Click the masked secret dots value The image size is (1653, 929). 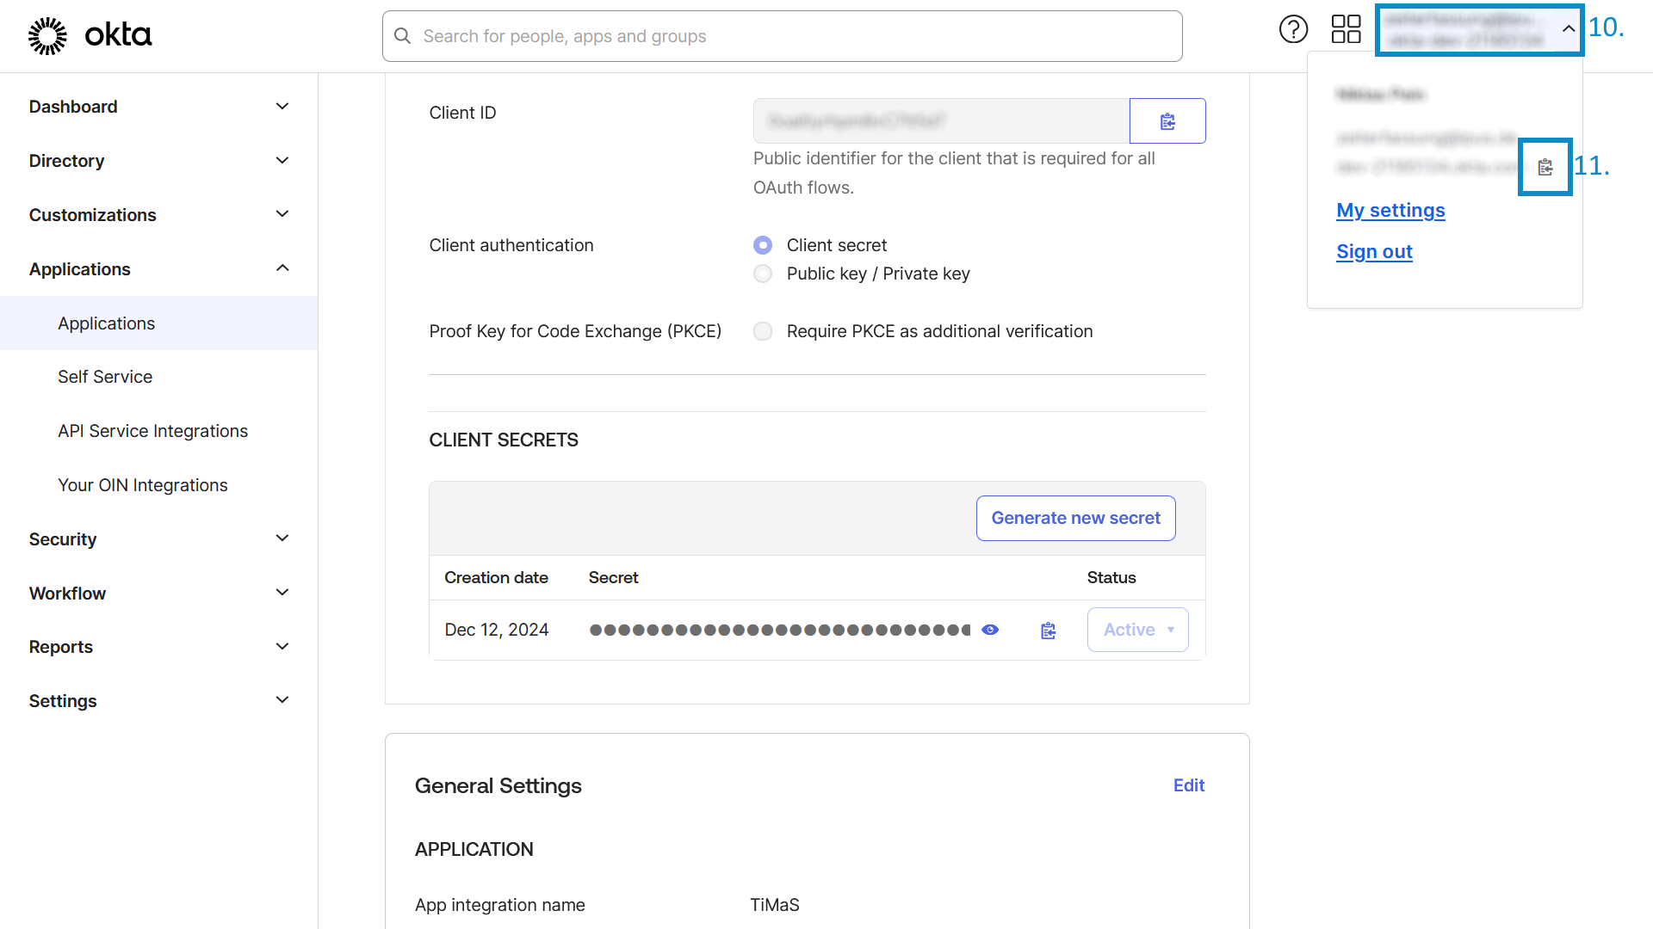(x=779, y=630)
